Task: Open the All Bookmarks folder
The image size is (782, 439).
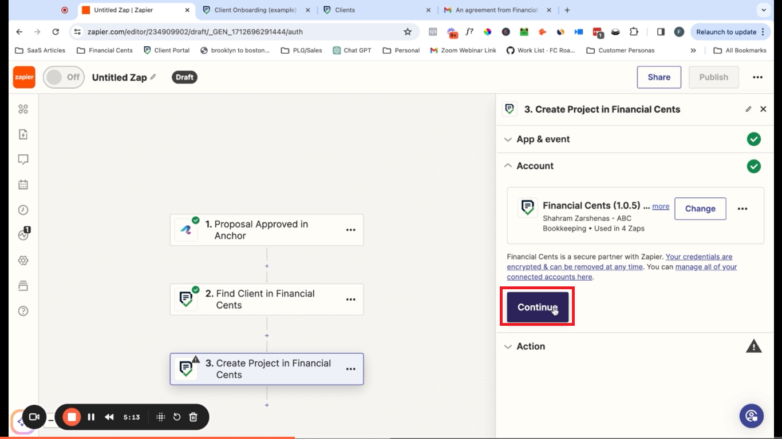Action: 740,50
